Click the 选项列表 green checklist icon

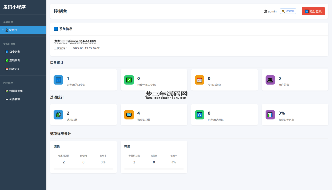7,60
